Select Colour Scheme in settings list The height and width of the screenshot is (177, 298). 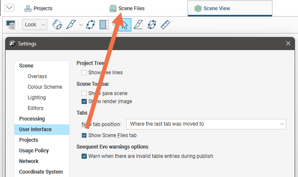click(x=45, y=87)
